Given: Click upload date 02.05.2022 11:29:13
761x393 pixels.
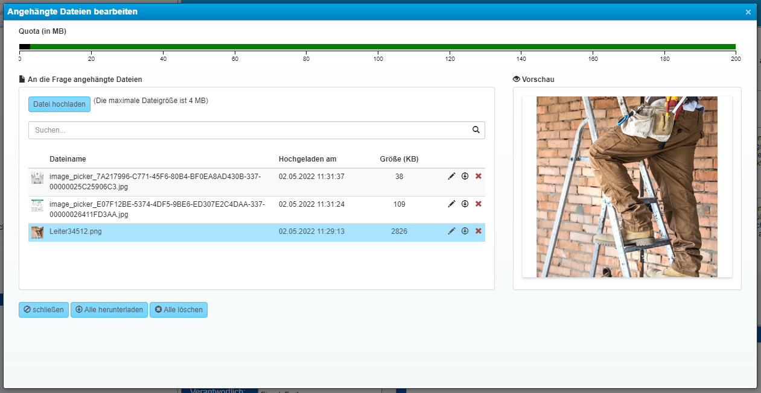Looking at the screenshot, I should pyautogui.click(x=311, y=231).
